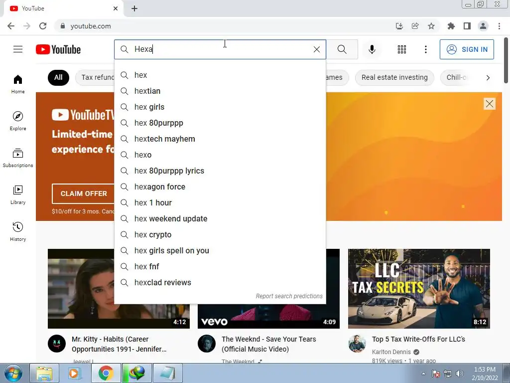Select the Real estate investing chip
Image resolution: width=510 pixels, height=383 pixels.
click(394, 77)
